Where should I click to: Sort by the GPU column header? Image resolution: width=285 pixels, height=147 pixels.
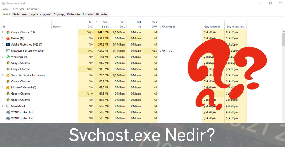[x=150, y=24]
